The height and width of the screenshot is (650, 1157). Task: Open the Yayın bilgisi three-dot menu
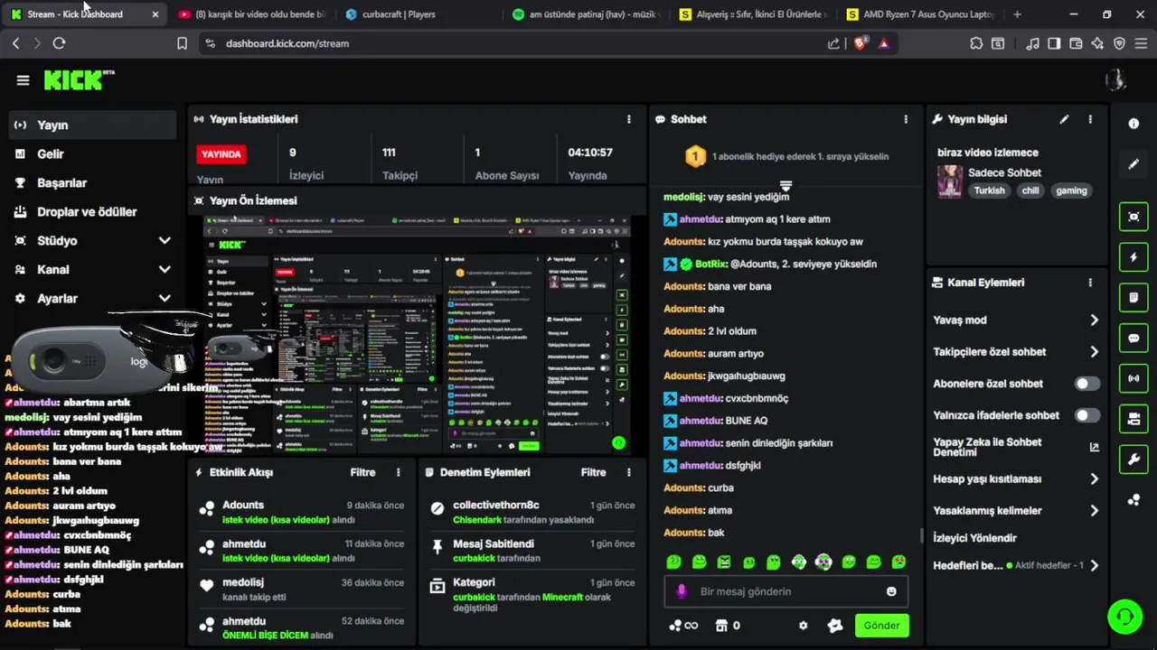(x=1090, y=119)
